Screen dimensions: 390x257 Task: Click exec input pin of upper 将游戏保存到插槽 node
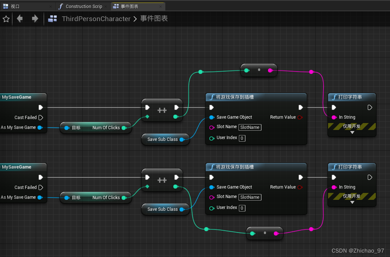coord(212,107)
